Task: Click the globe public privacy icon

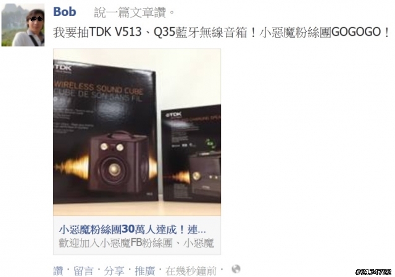Action: tap(236, 269)
